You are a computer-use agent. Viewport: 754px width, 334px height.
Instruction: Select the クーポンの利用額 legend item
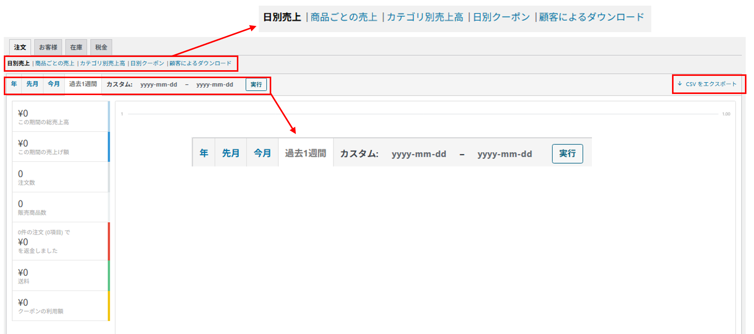60,306
